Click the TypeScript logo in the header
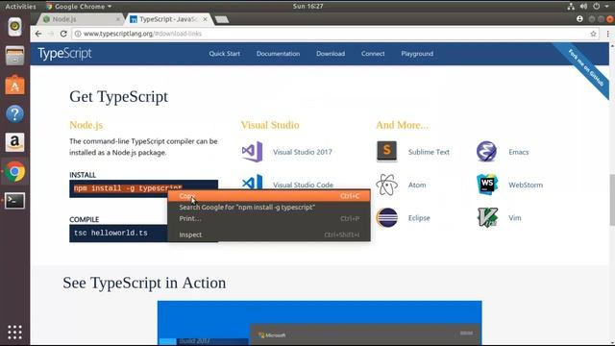615x346 pixels. coord(64,54)
